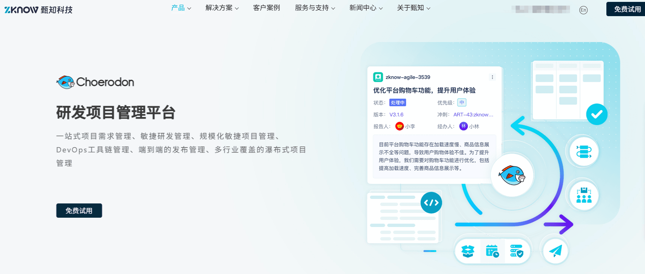Image resolution: width=645 pixels, height=274 pixels.
Task: Click the team members icon in circle
Action: tap(583, 195)
